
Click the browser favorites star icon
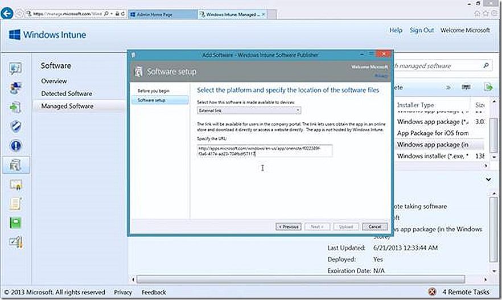[485, 14]
